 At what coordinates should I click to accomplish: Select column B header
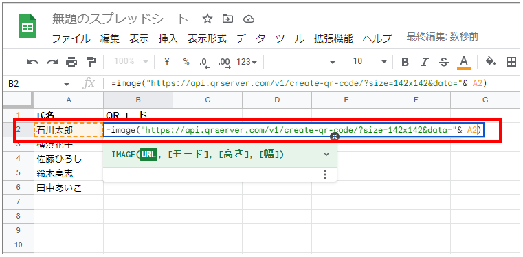tap(138, 100)
